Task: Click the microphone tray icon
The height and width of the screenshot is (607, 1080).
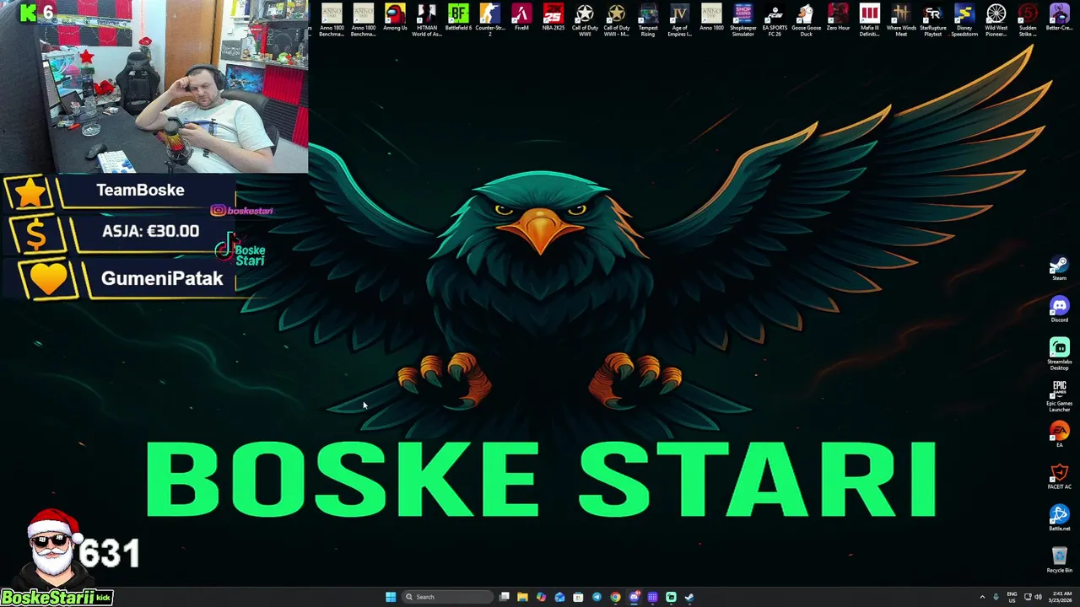Action: 996,597
